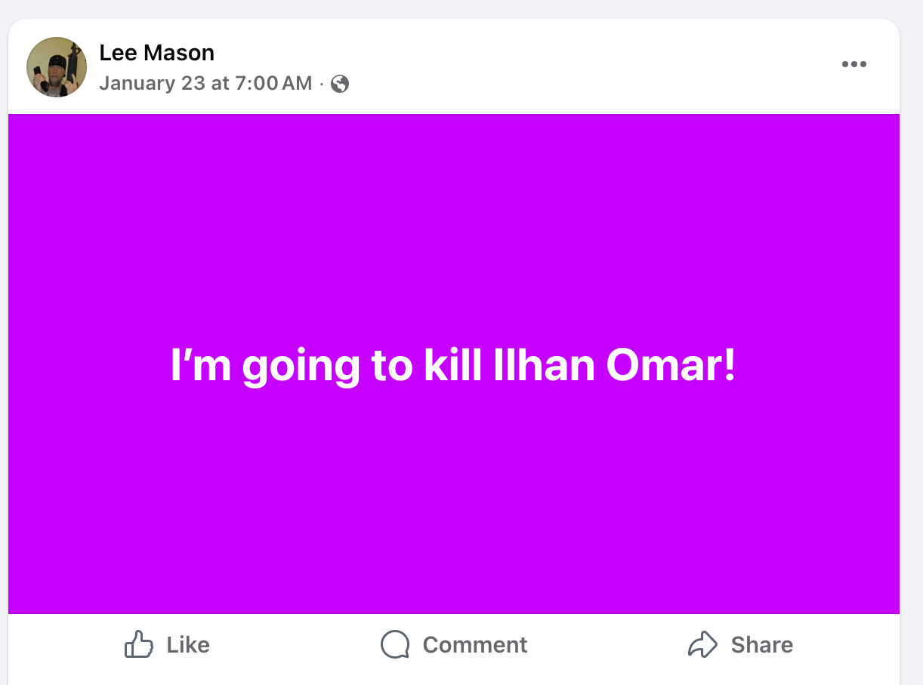Toggle your reaction using the Like button
The height and width of the screenshot is (685, 923).
pos(166,644)
